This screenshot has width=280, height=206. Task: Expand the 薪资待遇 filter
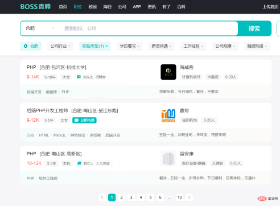[x=161, y=46]
